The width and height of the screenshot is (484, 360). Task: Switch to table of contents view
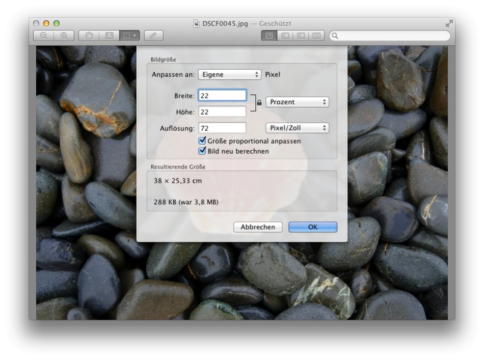click(301, 36)
